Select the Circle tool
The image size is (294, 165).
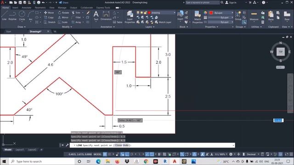[x=22, y=16]
